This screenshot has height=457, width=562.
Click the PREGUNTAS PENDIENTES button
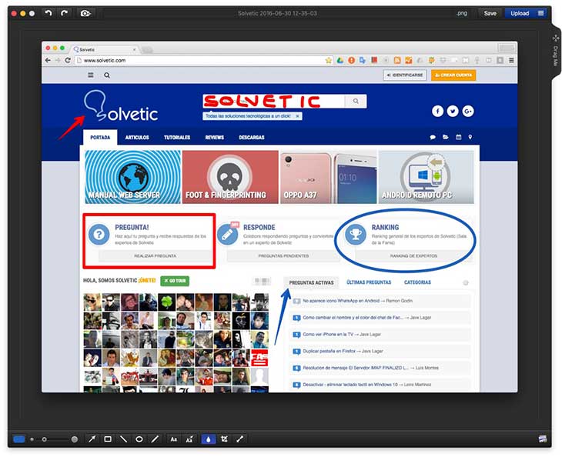(x=283, y=255)
